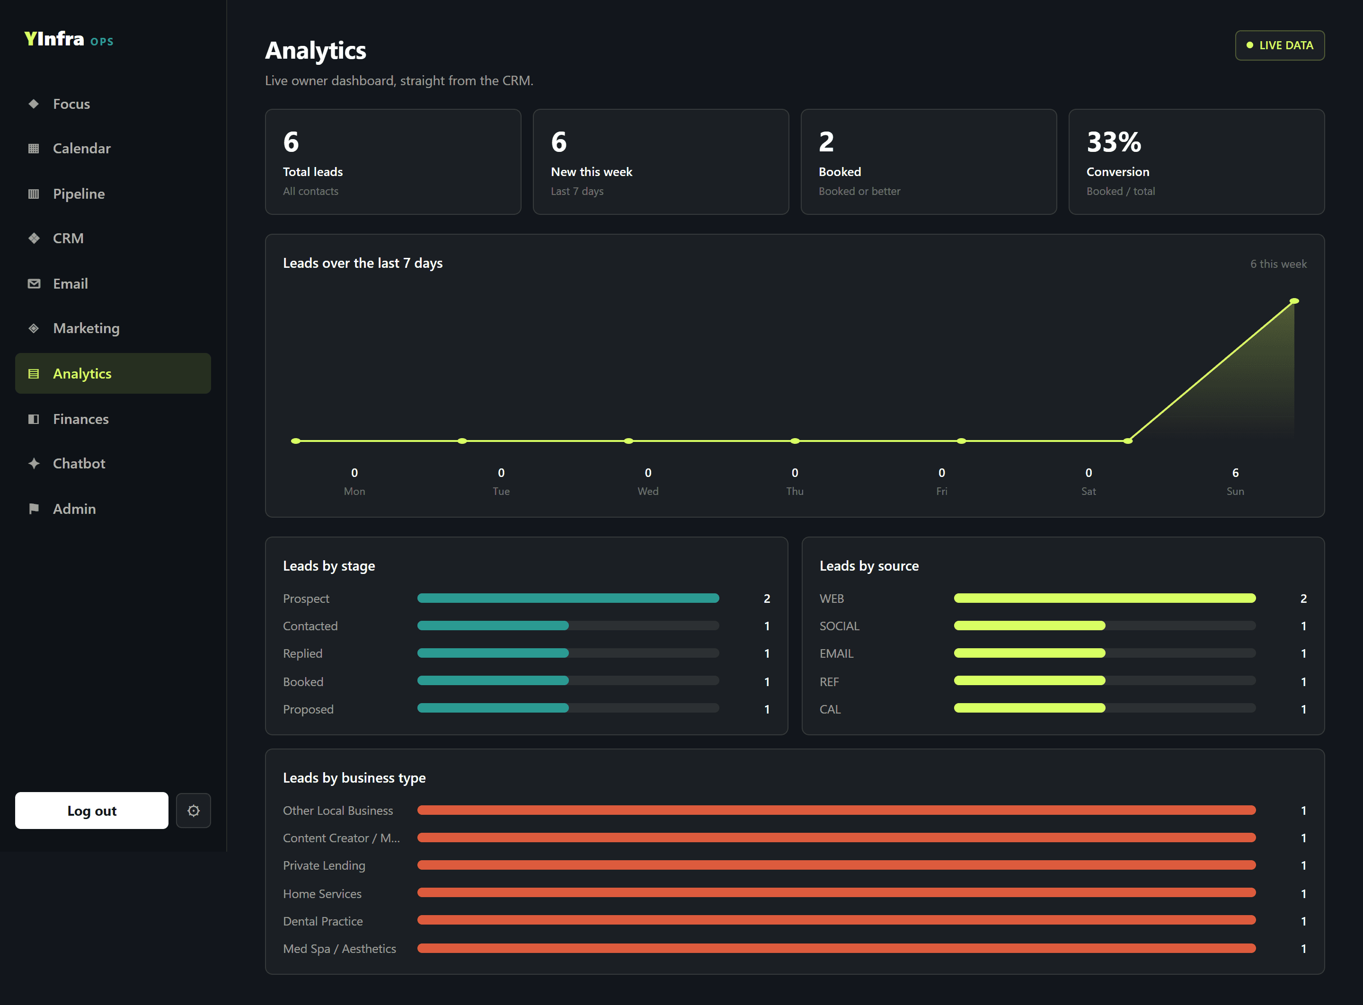The width and height of the screenshot is (1363, 1005).
Task: Click the Calendar grid icon in sidebar
Action: pos(34,149)
